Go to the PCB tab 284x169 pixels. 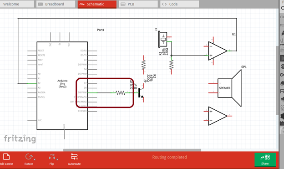pyautogui.click(x=138, y=4)
